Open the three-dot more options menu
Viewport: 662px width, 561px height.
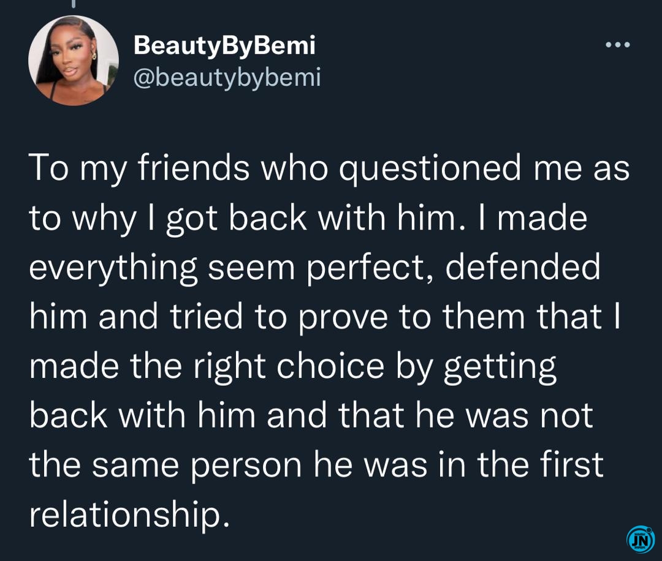(618, 44)
